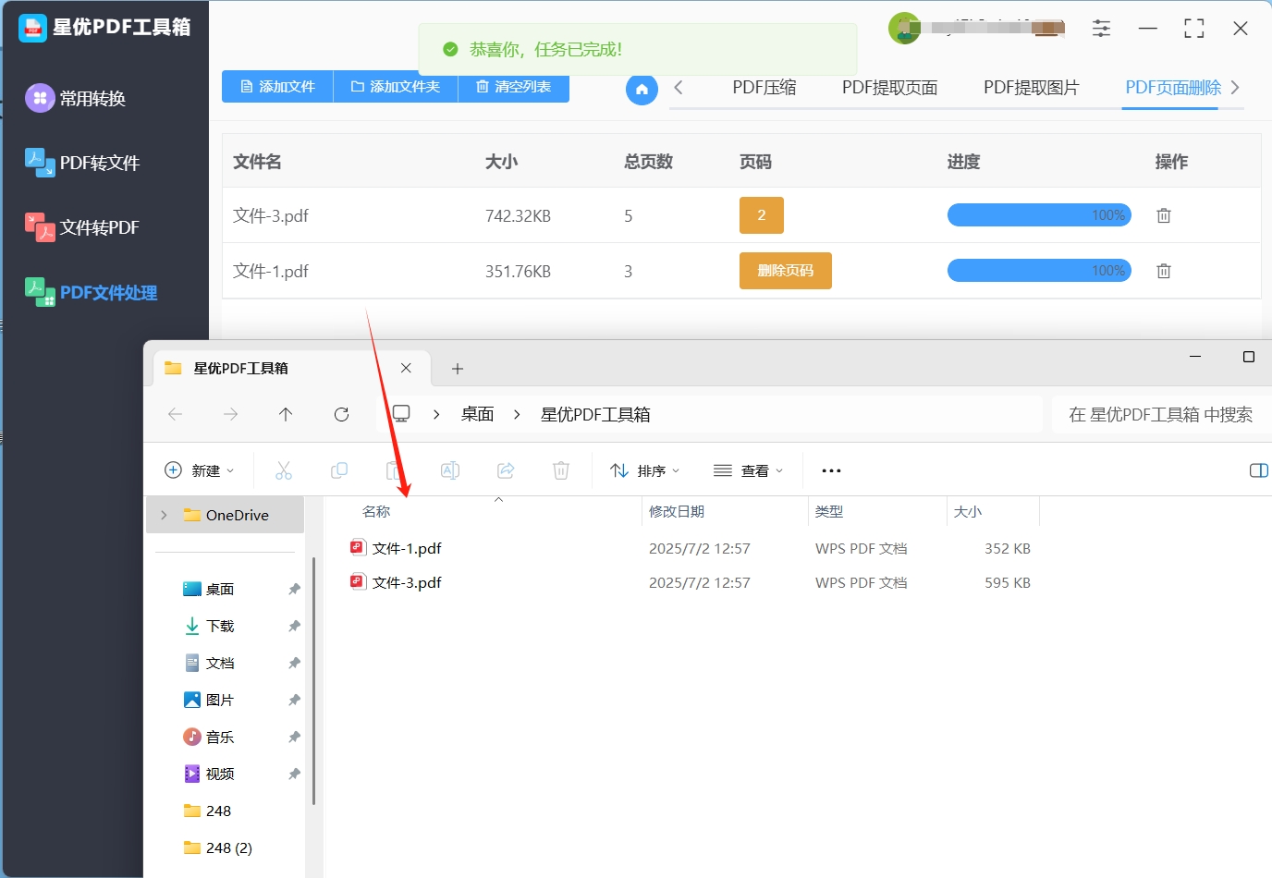
Task: Click 添加文件夹 button
Action: coord(396,86)
